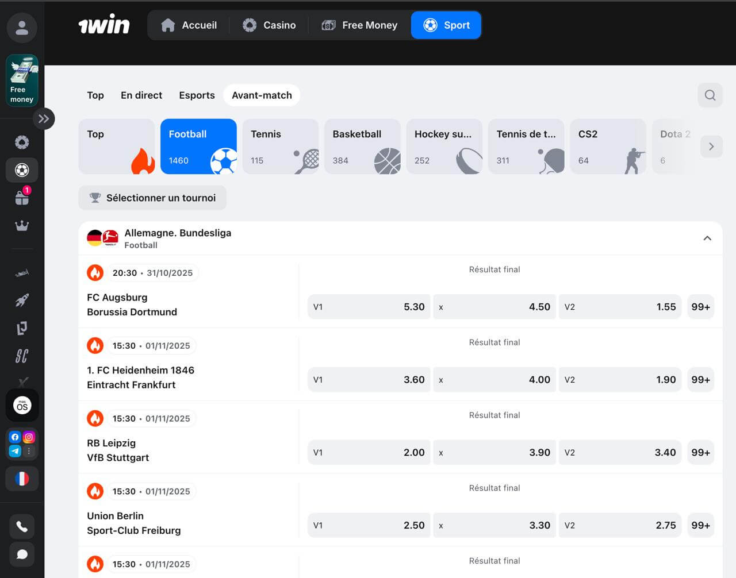Open the rocket JetX game icon

(22, 300)
